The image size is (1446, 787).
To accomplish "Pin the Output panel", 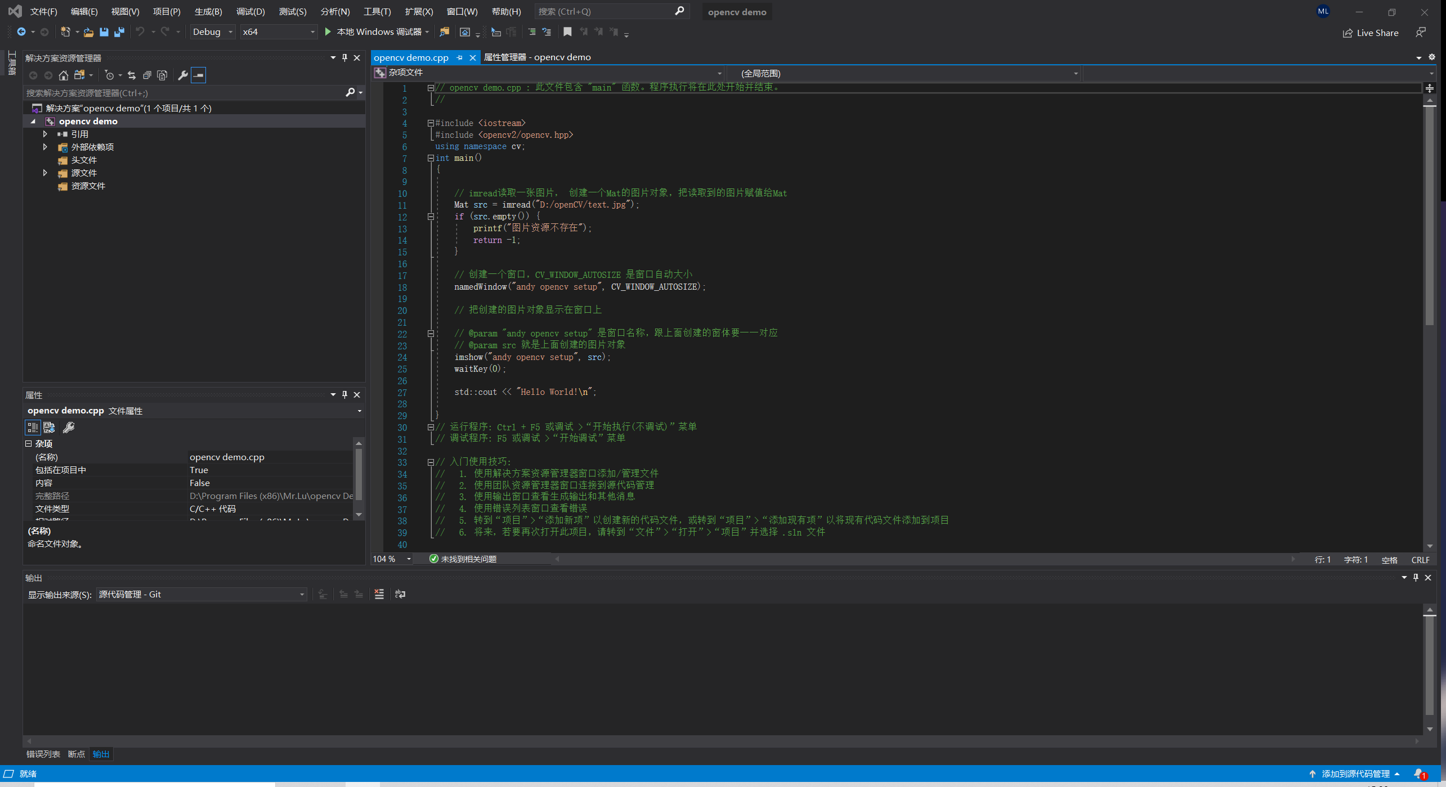I will 1415,577.
